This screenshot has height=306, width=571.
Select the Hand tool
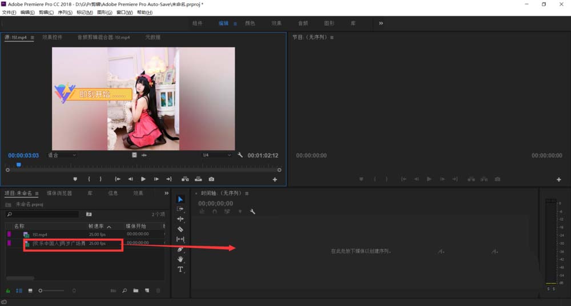pyautogui.click(x=180, y=259)
